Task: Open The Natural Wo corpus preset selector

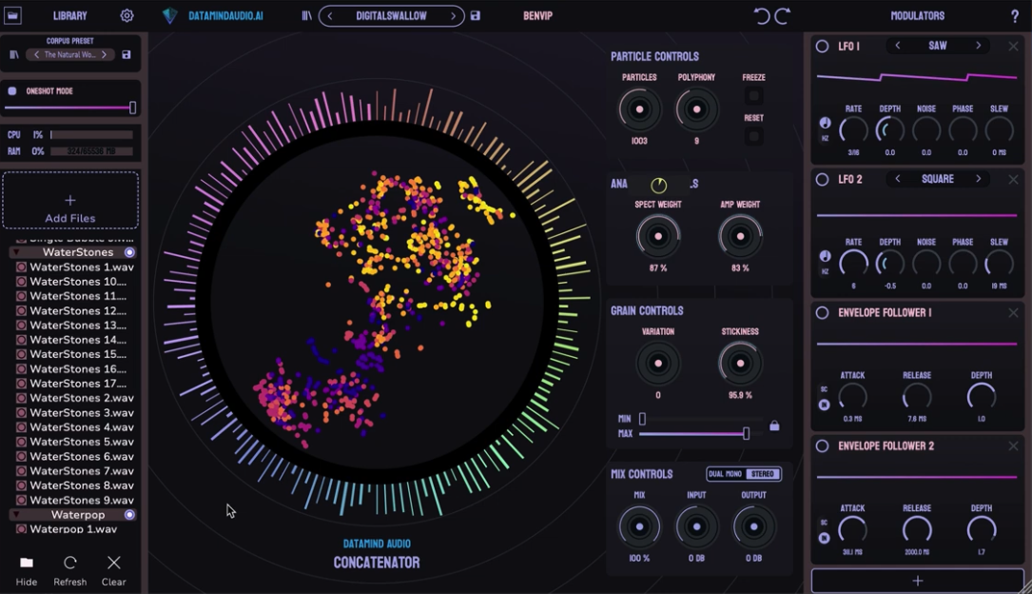Action: tap(70, 54)
